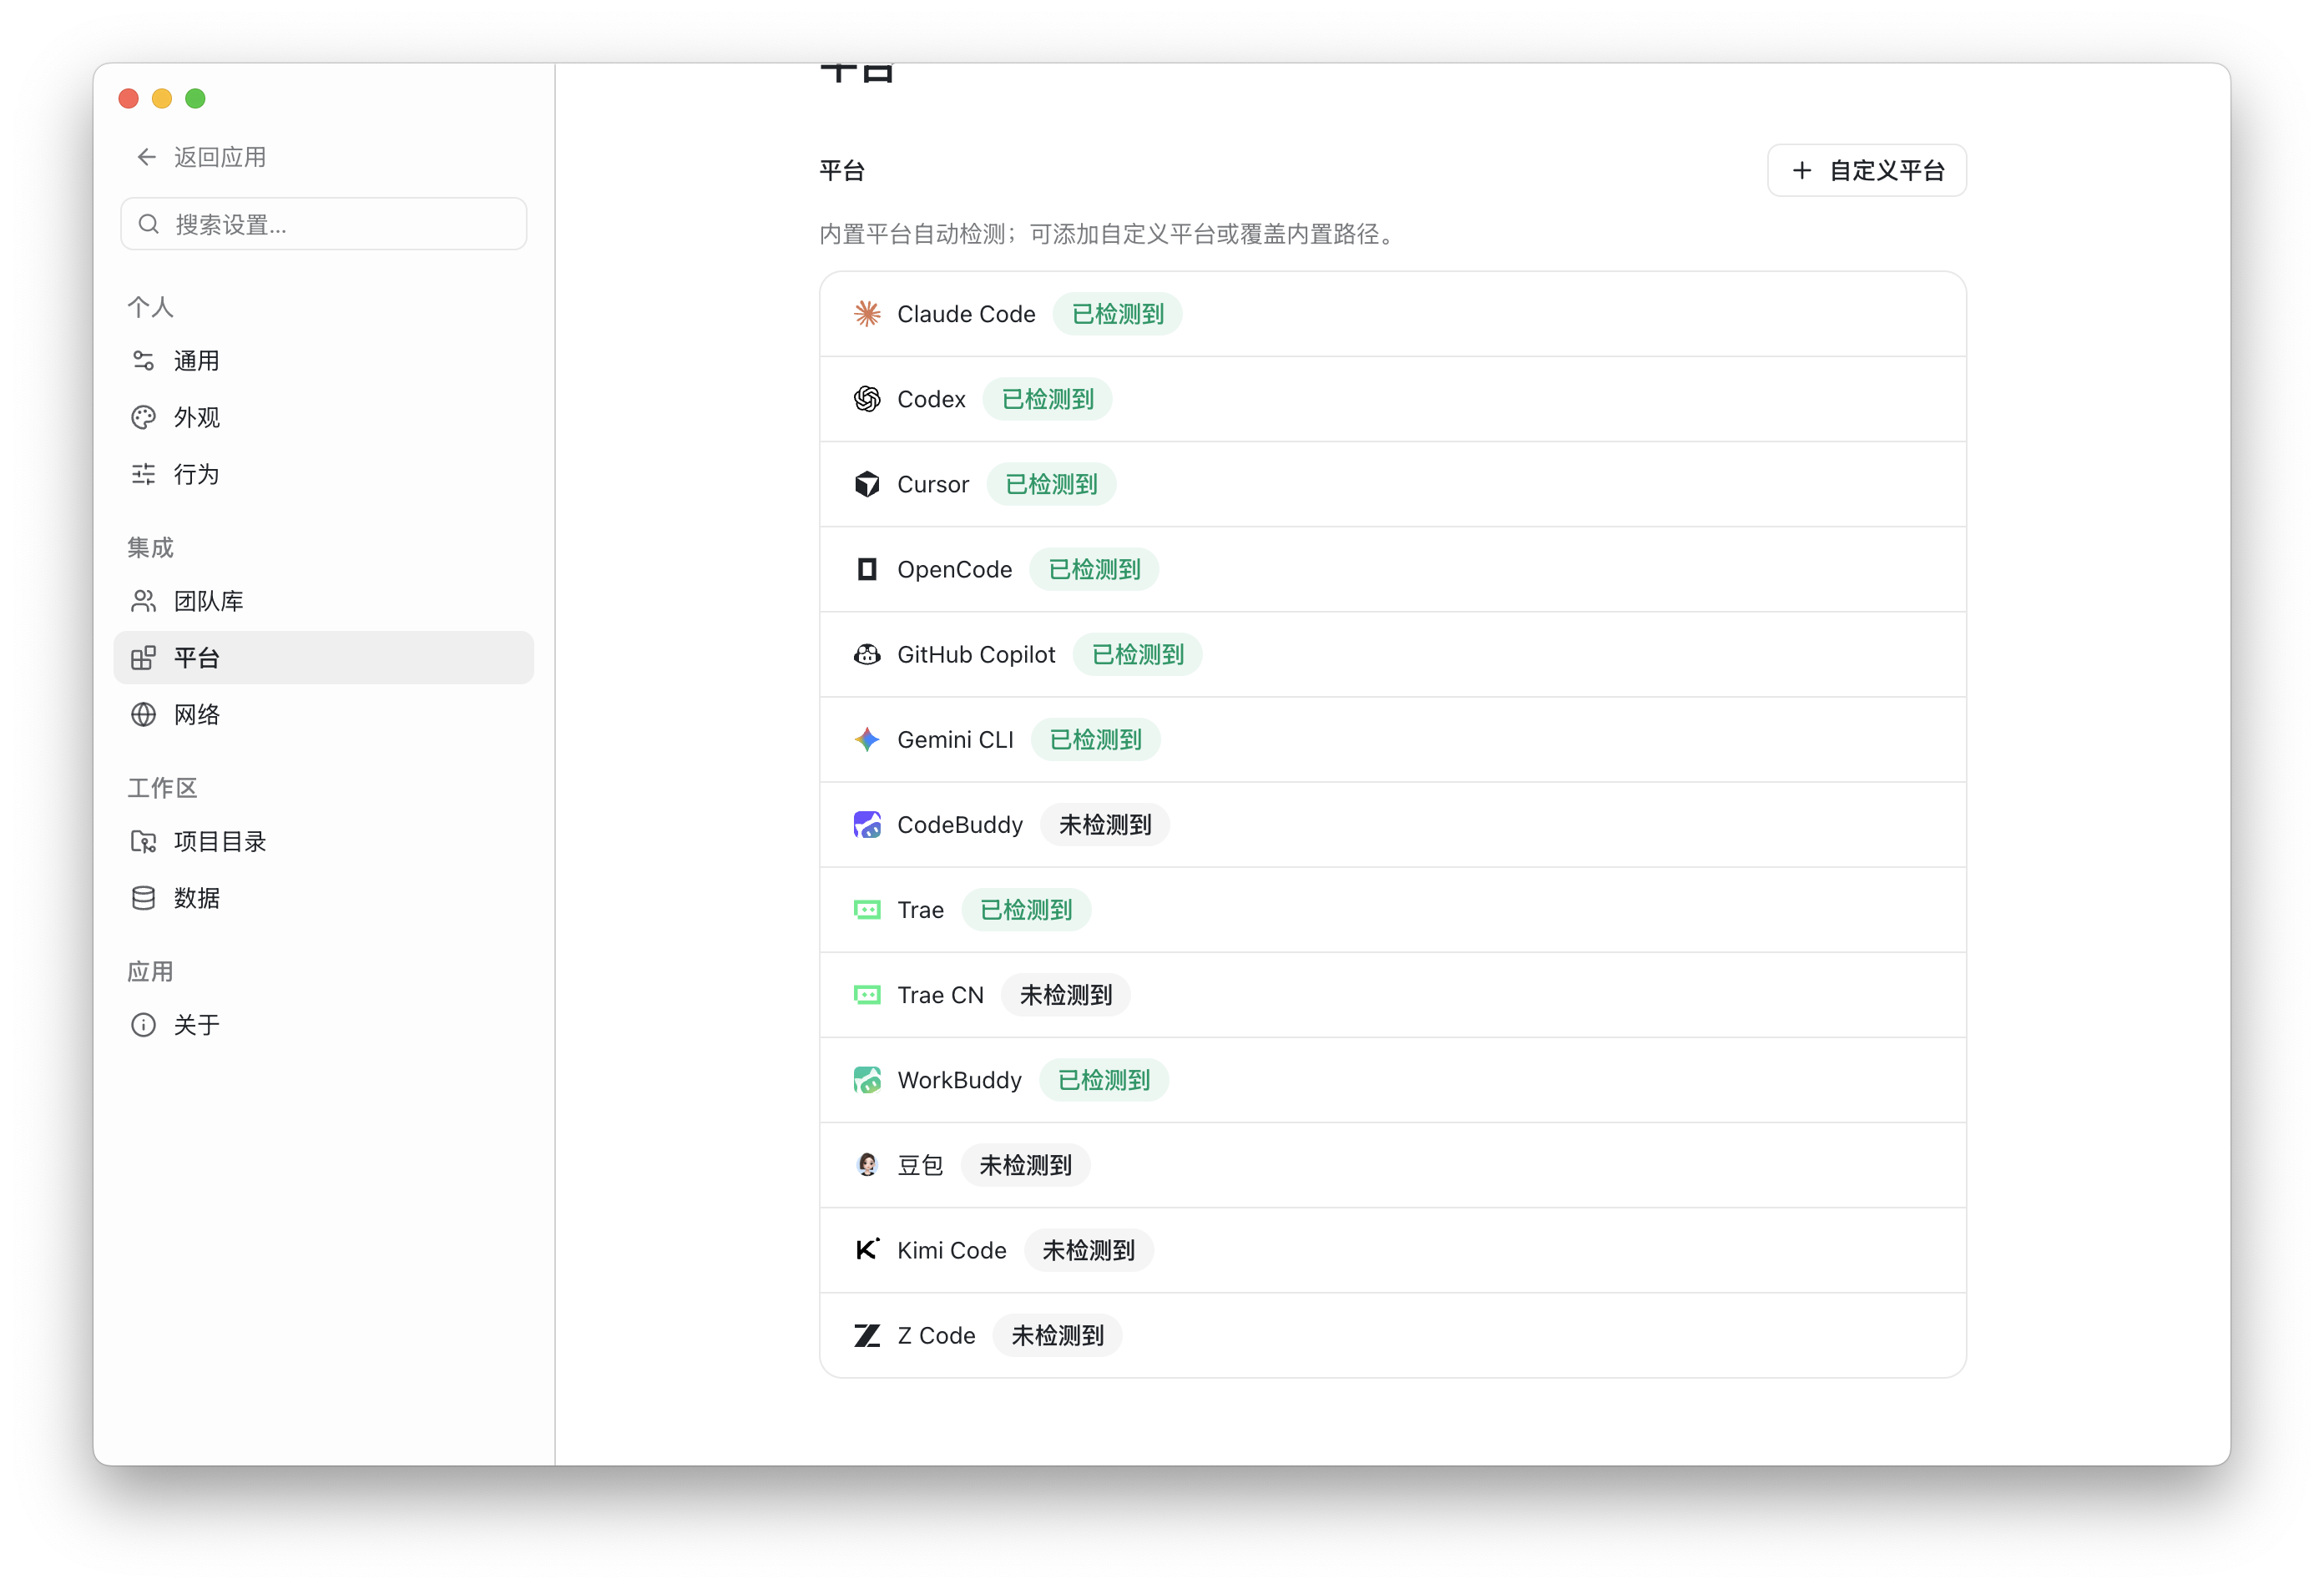Click the folder icon beside 项目目录
The width and height of the screenshot is (2324, 1589).
[143, 841]
